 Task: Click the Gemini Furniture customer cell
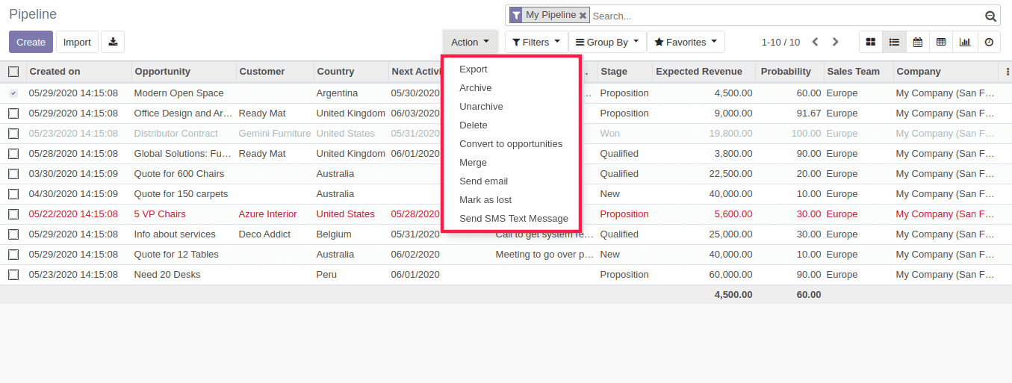coord(275,134)
